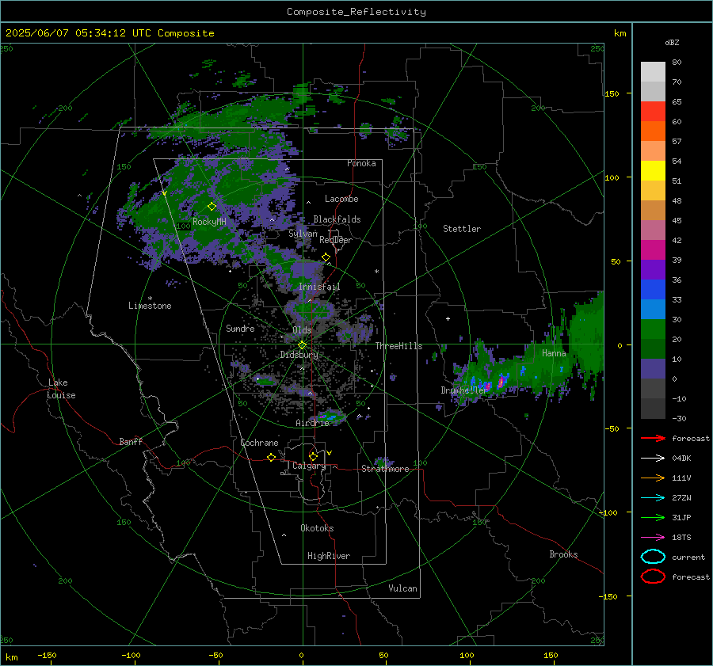Image resolution: width=713 pixels, height=666 pixels.
Task: Click the ThreeHills city label
Action: click(x=398, y=346)
